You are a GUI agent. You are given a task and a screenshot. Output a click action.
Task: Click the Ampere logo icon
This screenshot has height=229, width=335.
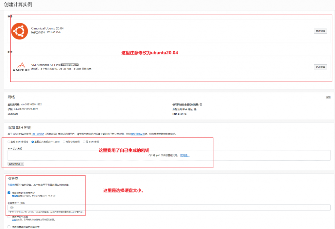click(x=21, y=67)
